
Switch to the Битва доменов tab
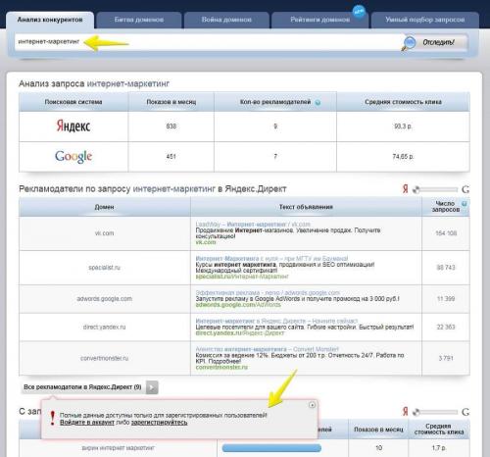pos(139,20)
